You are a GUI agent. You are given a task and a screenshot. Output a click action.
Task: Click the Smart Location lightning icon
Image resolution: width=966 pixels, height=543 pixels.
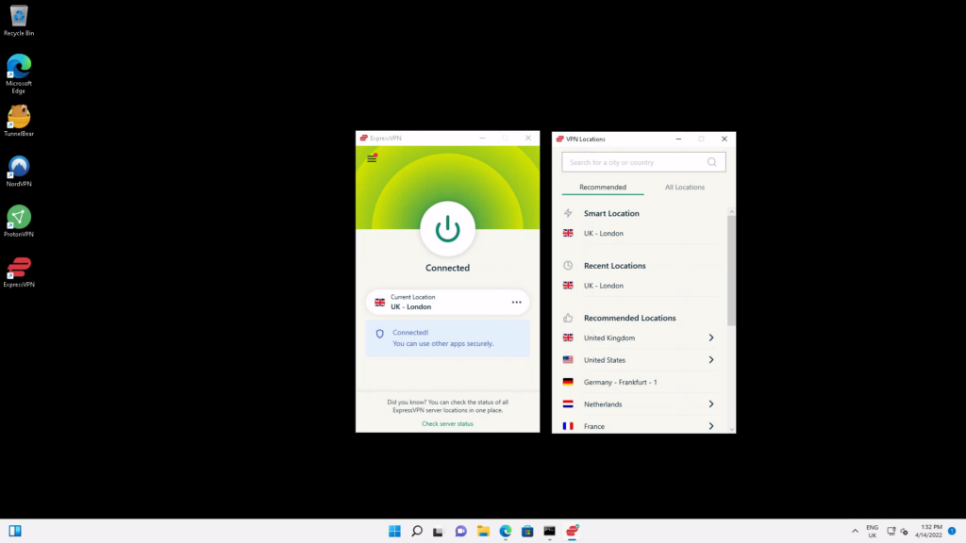pos(567,213)
